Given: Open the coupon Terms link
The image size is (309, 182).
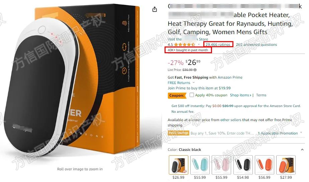Looking at the screenshot, I should point(261,95).
